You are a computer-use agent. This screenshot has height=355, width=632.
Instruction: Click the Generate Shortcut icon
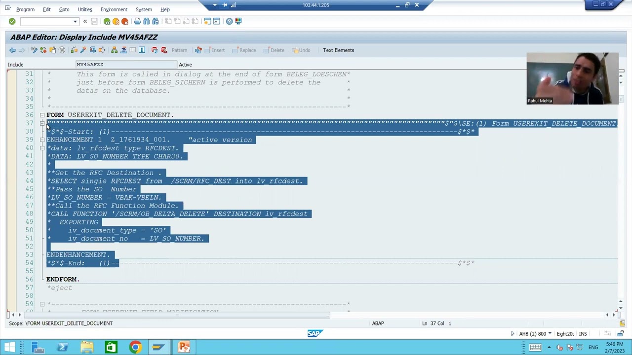pyautogui.click(x=217, y=21)
